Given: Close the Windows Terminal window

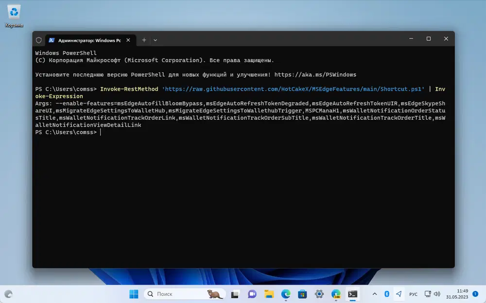Looking at the screenshot, I should click(446, 39).
